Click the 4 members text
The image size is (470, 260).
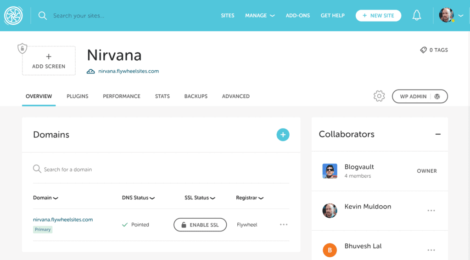(x=358, y=176)
